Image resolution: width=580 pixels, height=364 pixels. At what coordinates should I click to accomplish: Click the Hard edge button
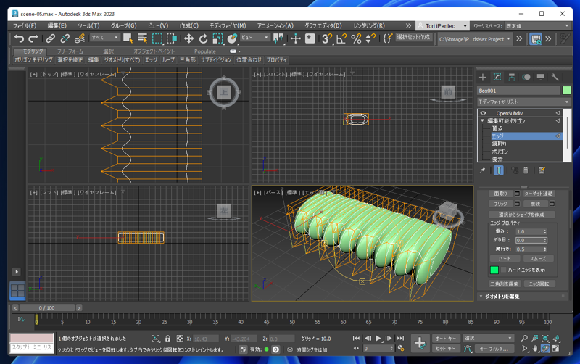tap(505, 259)
